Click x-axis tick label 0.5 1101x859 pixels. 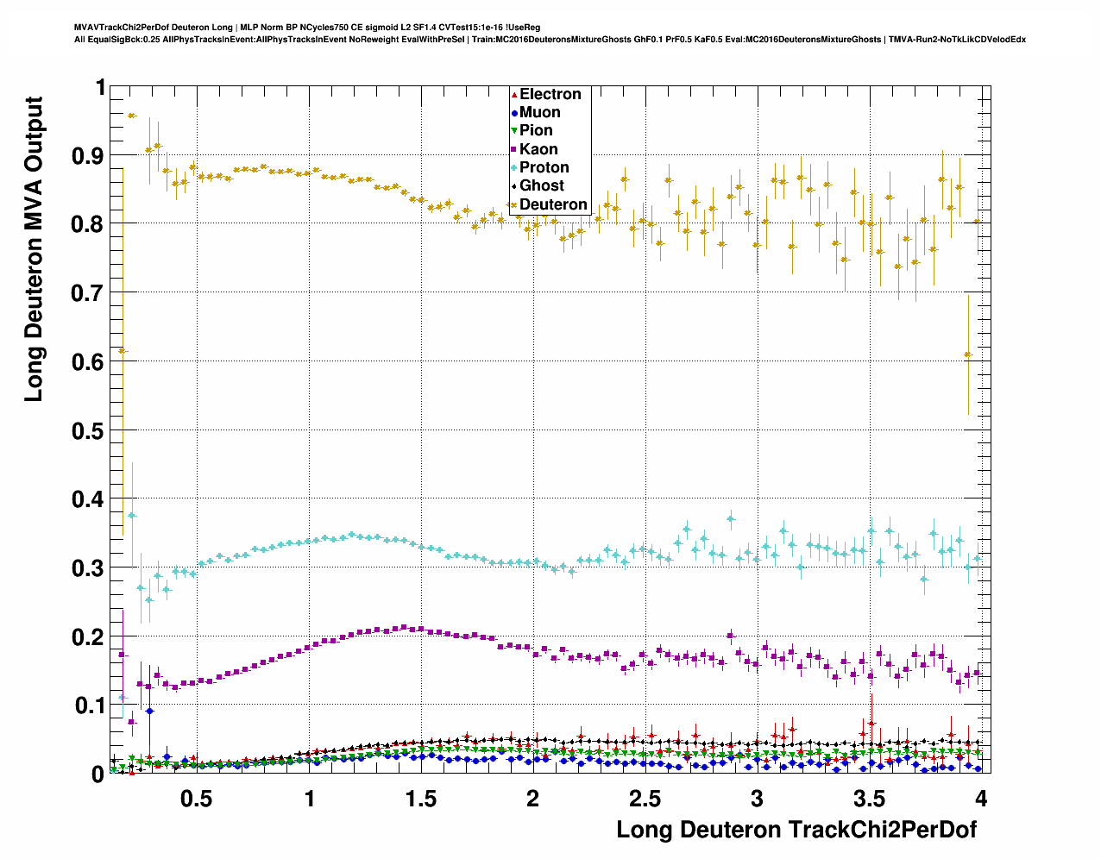196,799
